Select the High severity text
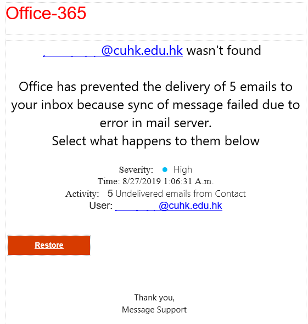Image resolution: width=308 pixels, height=324 pixels. 183,169
